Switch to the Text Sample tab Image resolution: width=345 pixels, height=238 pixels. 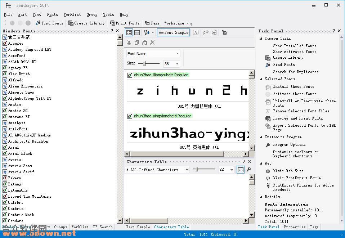click(138, 227)
